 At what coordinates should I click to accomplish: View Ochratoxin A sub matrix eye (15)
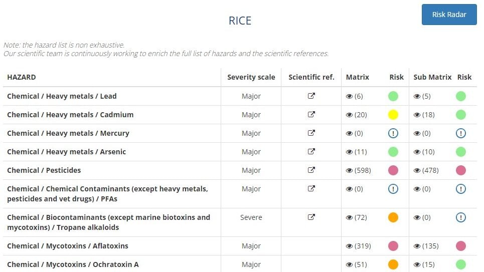pos(417,264)
